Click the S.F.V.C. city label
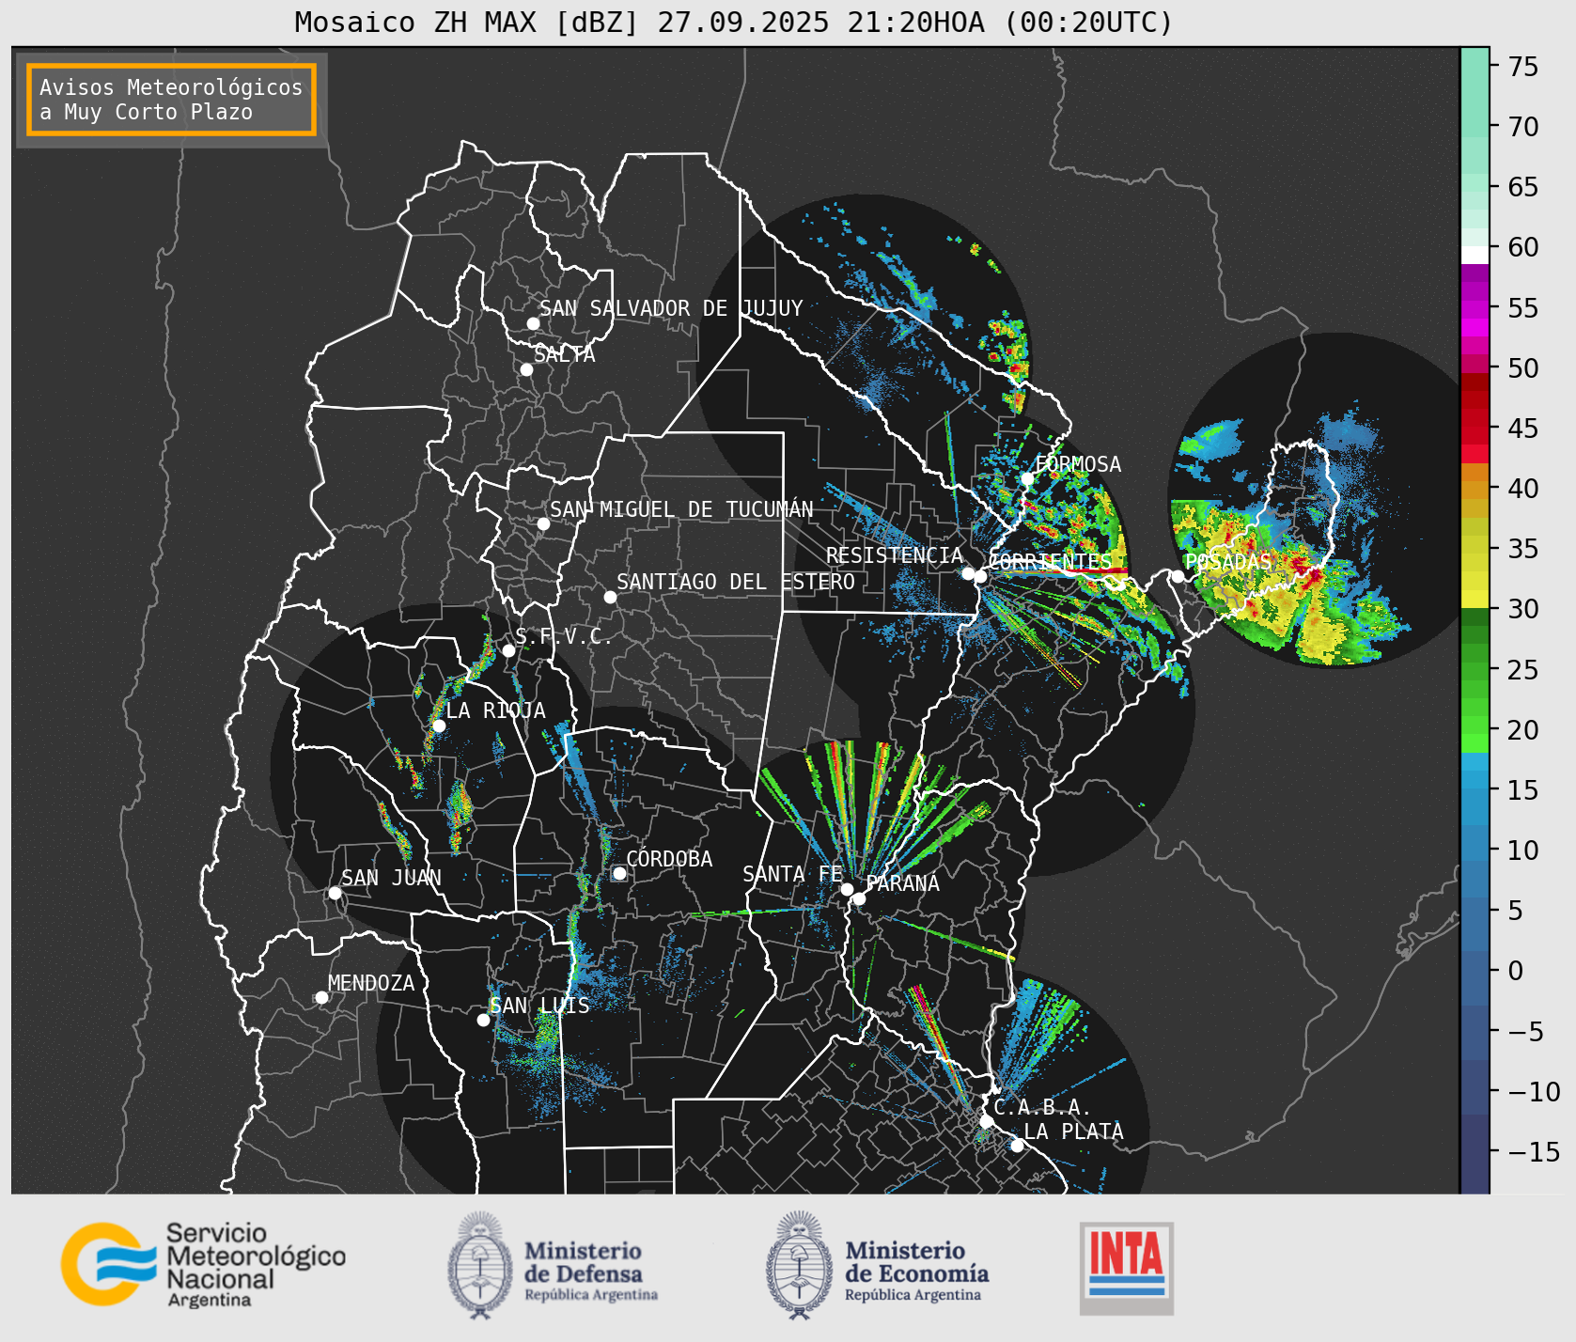This screenshot has width=1576, height=1342. (564, 636)
